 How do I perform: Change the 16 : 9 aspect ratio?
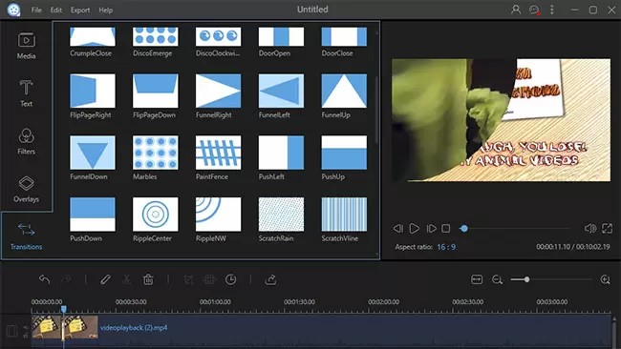[446, 247]
